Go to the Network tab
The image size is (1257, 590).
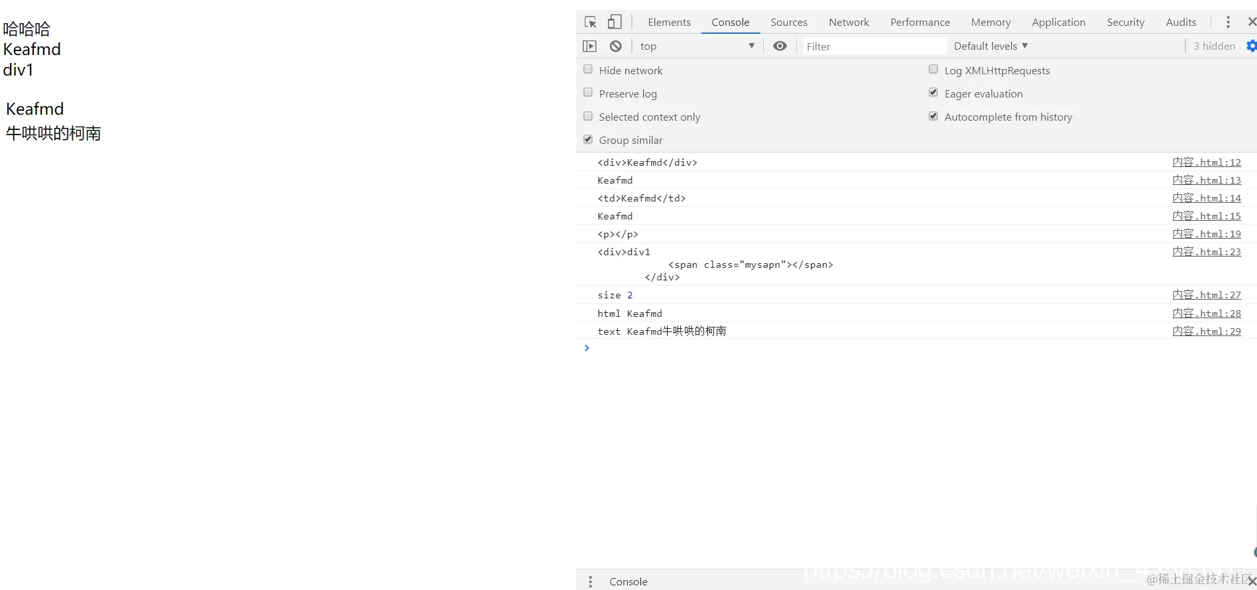tap(849, 22)
